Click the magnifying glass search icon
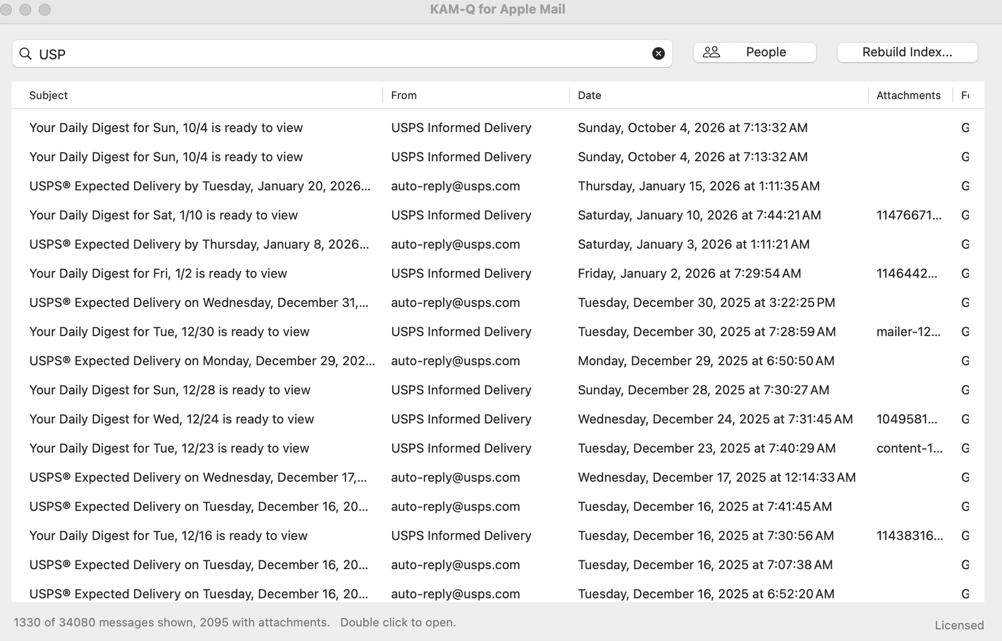Screen dimensions: 1002x641 [26, 54]
